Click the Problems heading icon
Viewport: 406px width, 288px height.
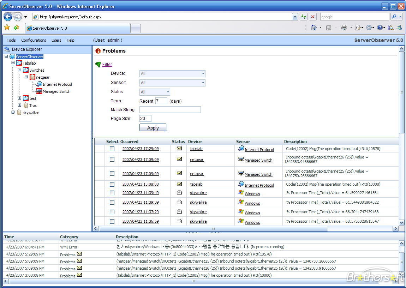[98, 51]
